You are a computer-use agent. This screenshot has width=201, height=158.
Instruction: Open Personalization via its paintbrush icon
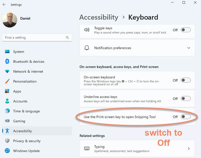point(7,81)
